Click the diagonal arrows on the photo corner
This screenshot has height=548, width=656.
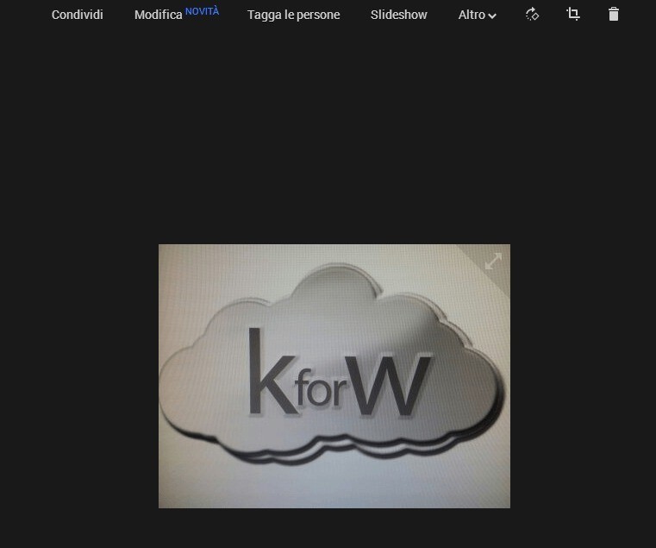(x=493, y=261)
